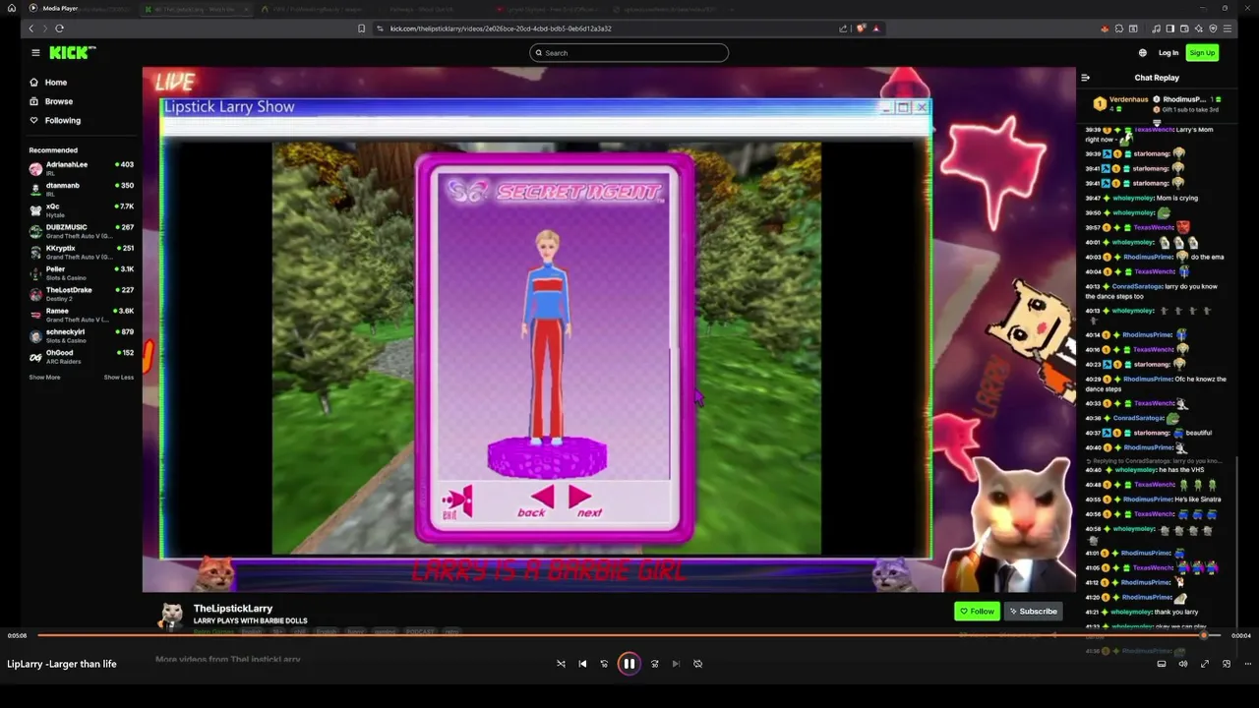The height and width of the screenshot is (708, 1259).
Task: Open Home in the Kick sidebar
Action: (56, 83)
